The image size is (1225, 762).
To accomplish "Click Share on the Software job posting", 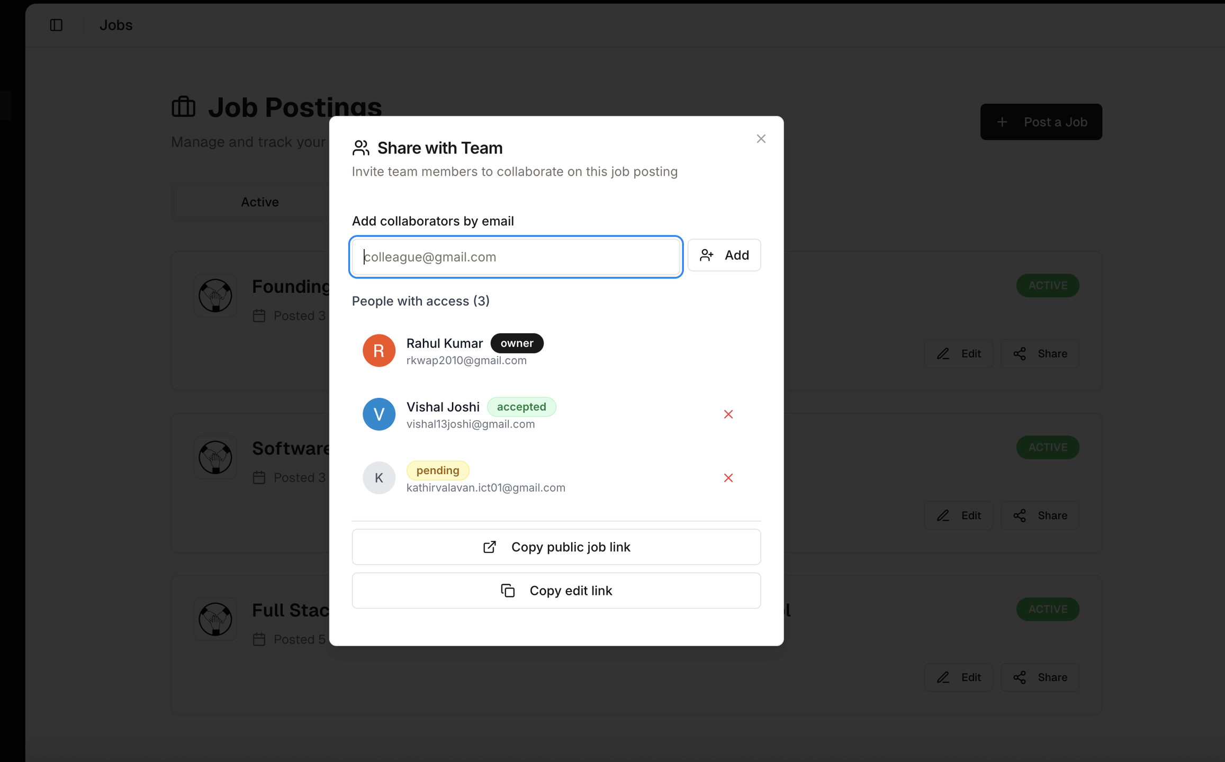I will (x=1040, y=515).
